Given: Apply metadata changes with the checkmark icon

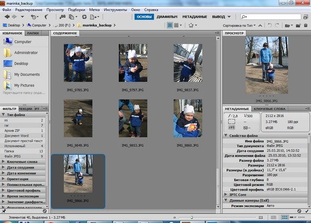Looking at the screenshot, I should click(306, 211).
